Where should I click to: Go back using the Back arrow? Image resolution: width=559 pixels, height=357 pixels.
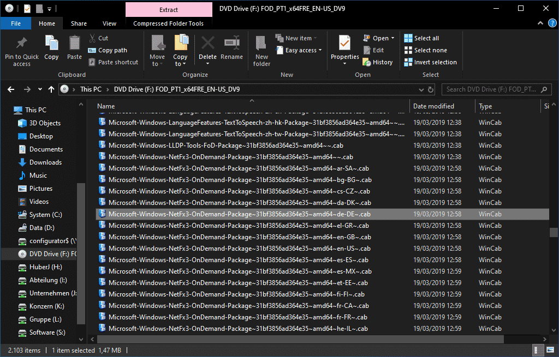[11, 89]
